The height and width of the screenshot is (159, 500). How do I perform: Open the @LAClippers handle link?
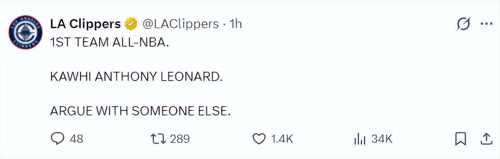coord(181,24)
